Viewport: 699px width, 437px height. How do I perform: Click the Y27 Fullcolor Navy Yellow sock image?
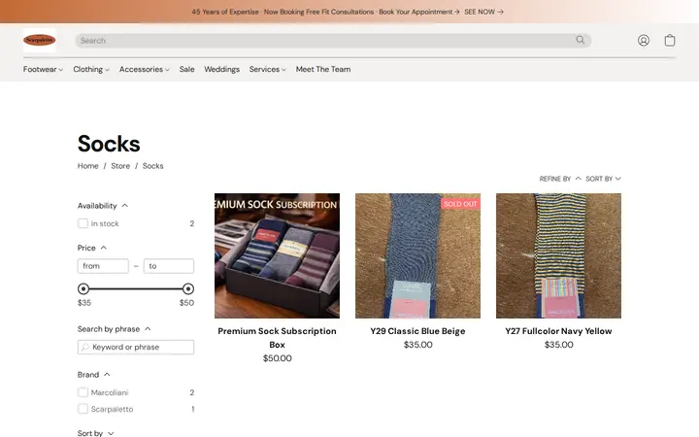click(x=558, y=255)
